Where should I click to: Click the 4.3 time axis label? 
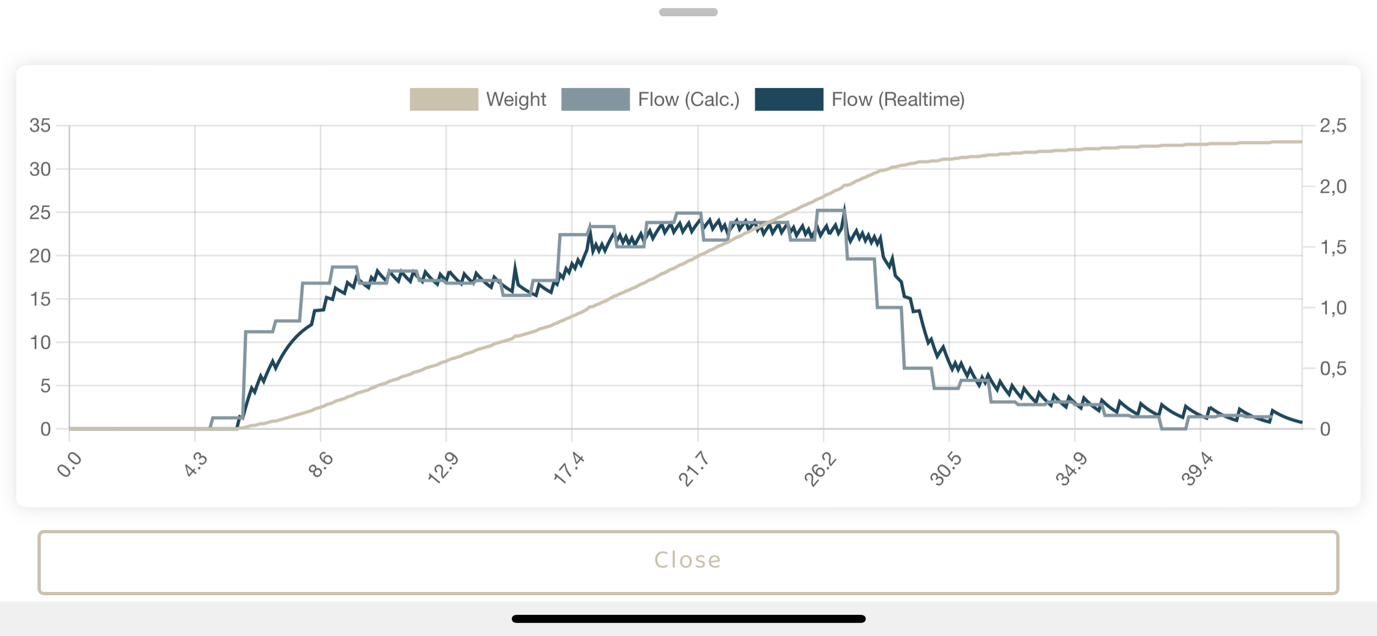[x=195, y=466]
